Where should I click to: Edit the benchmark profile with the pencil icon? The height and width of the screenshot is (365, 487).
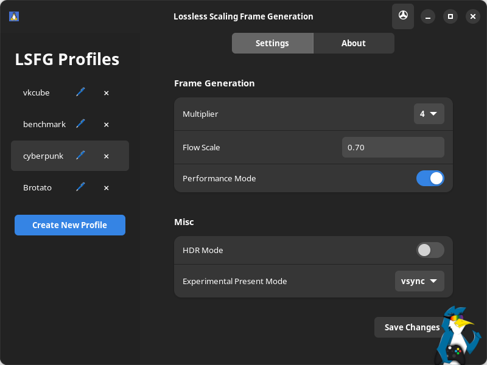[x=80, y=124]
